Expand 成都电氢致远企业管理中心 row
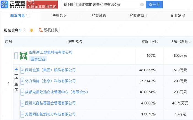The width and height of the screenshot is (193, 120). click(22, 92)
